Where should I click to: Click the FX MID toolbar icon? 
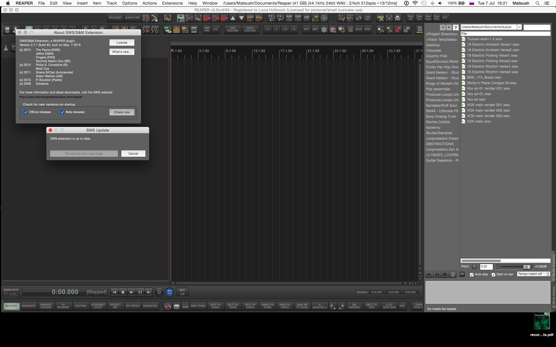(289, 18)
